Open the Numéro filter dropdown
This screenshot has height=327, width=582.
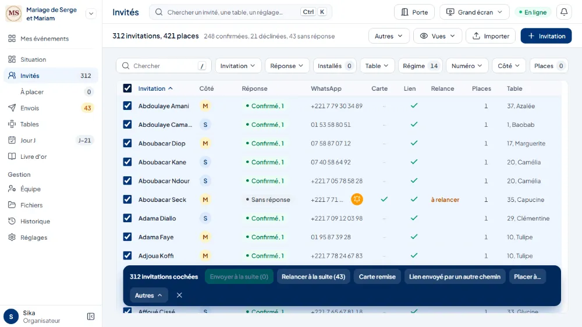coord(467,66)
